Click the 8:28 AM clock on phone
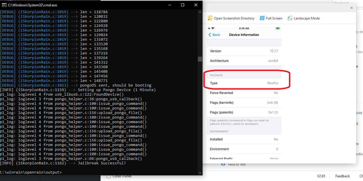Screen dimensions: 363x181 (x=244, y=28)
